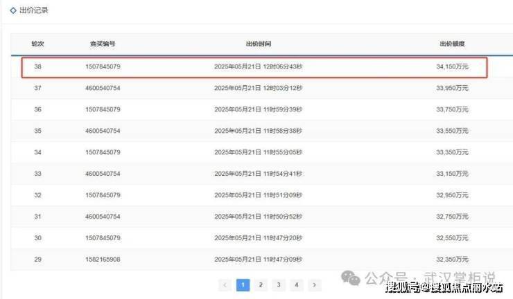Click bid time 11时54分41秒

(283, 174)
